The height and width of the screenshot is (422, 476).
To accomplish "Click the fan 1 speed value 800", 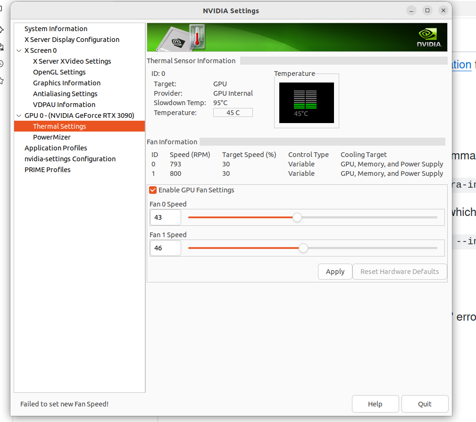I will pos(175,174).
